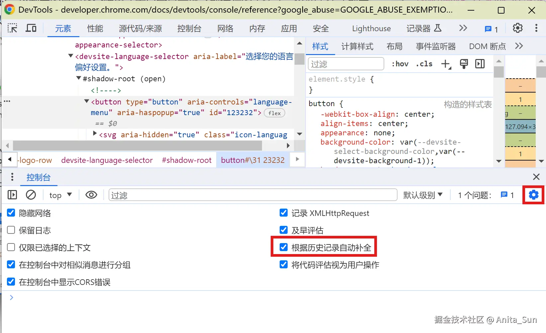Clear the console
This screenshot has height=333, width=546.
click(x=31, y=195)
